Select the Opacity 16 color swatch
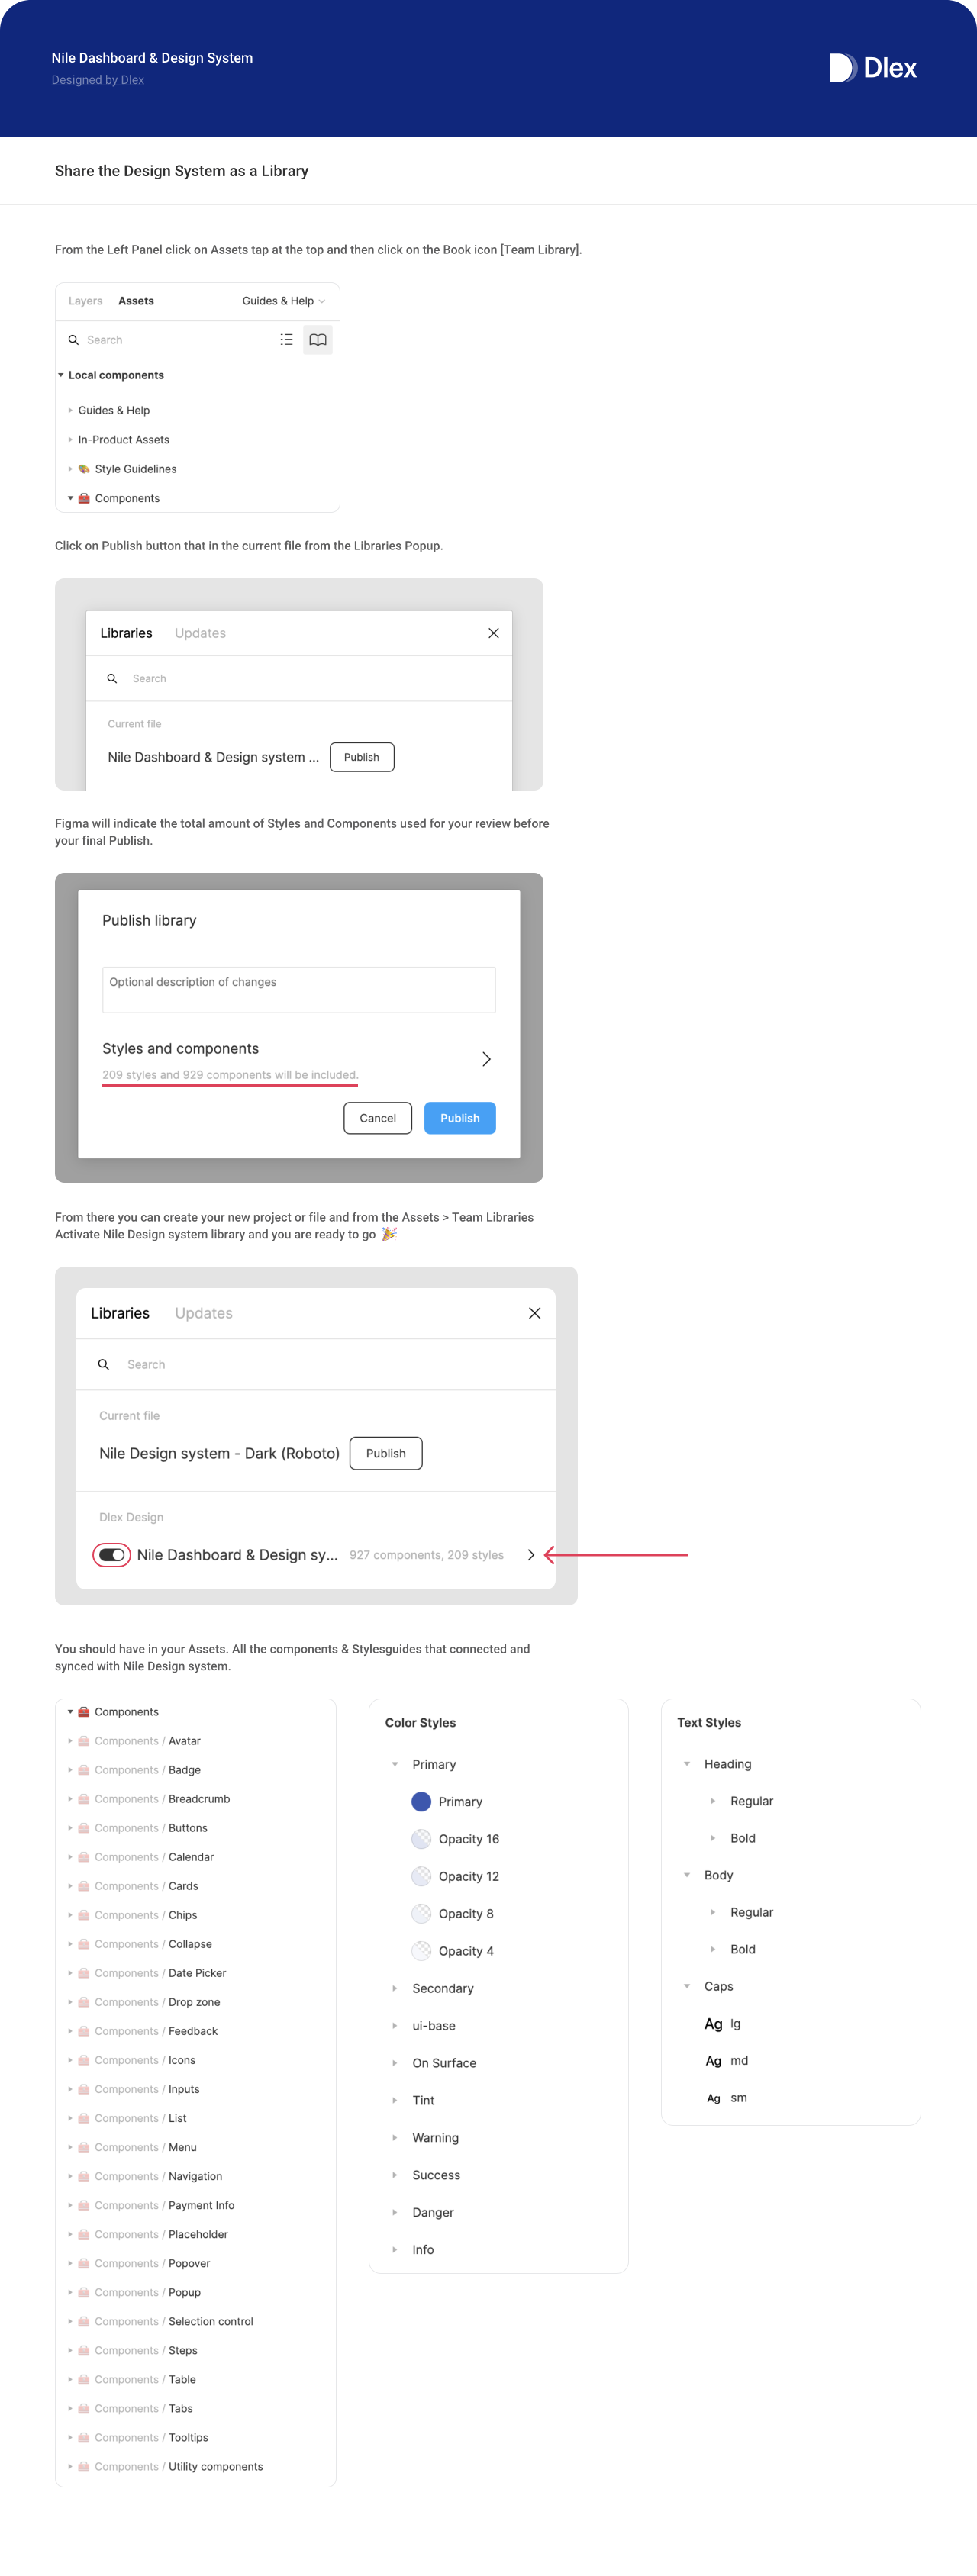This screenshot has height=2576, width=977. tap(421, 1838)
